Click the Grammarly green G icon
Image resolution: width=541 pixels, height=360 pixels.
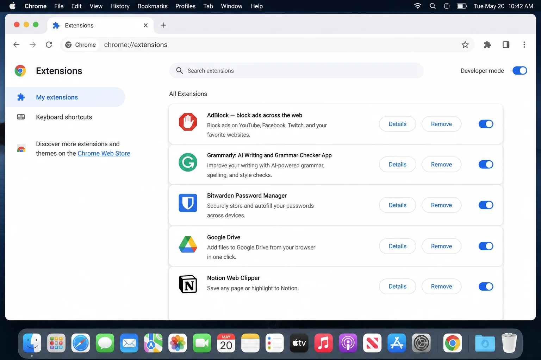tap(188, 162)
